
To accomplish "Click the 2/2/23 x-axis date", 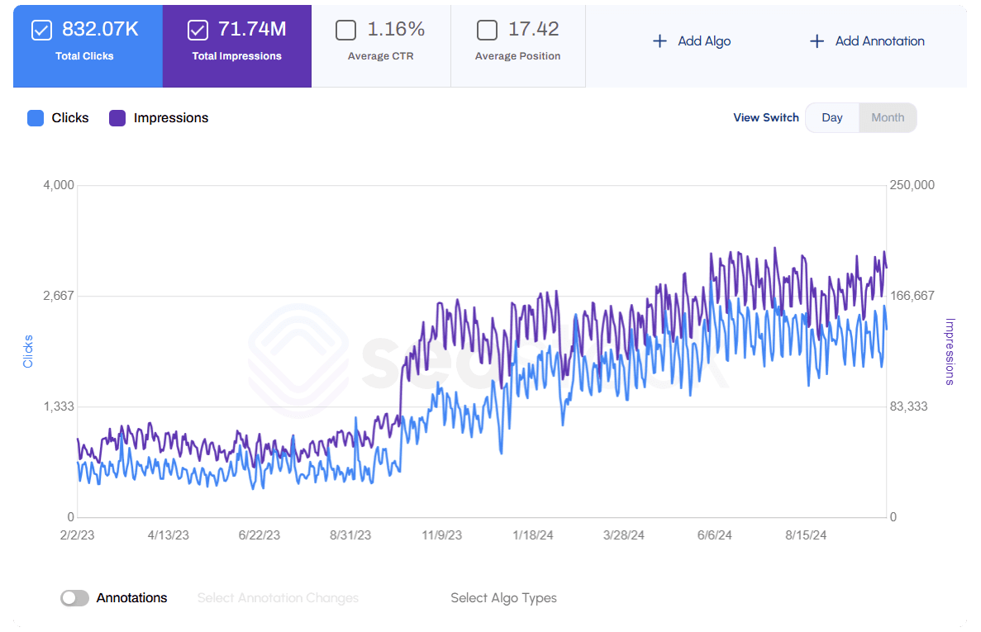I will point(77,535).
